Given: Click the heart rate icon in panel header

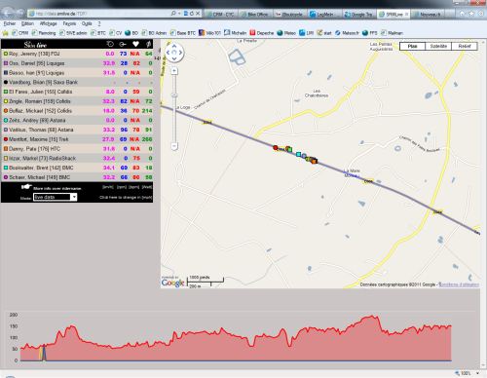Looking at the screenshot, I should click(x=135, y=44).
